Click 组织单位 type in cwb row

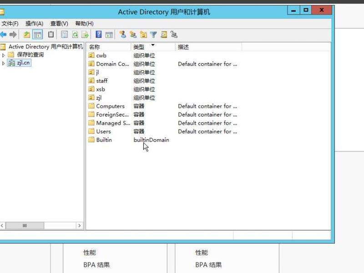(144, 56)
